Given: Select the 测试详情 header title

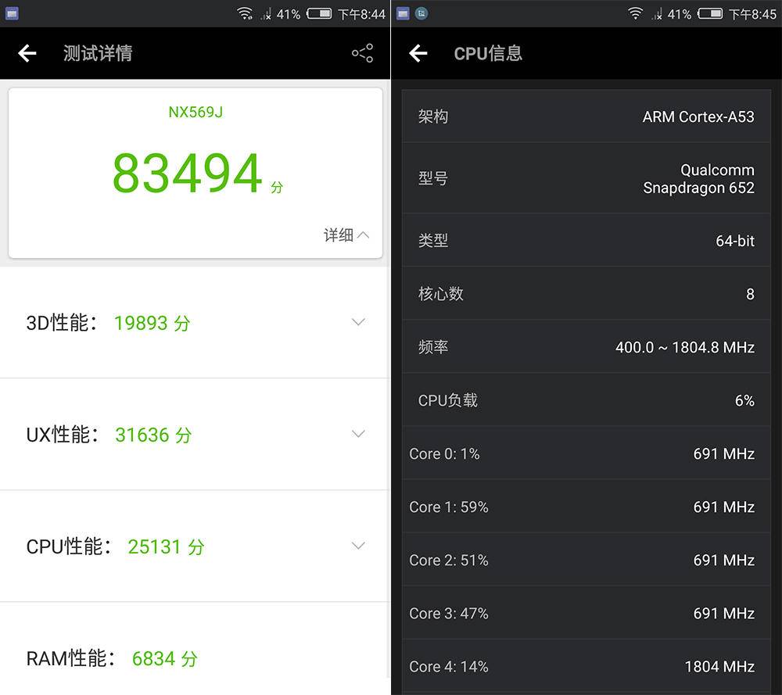Looking at the screenshot, I should pyautogui.click(x=97, y=53).
